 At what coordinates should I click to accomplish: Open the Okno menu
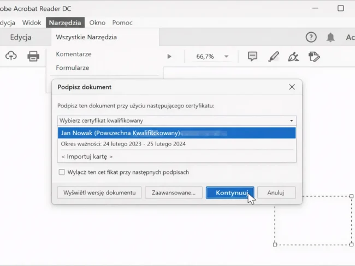tap(97, 22)
